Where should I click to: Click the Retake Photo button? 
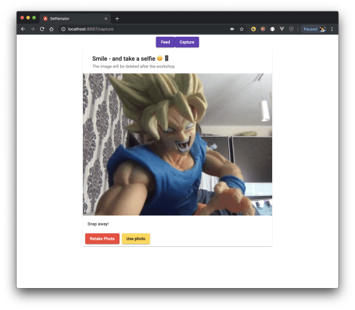(x=102, y=238)
